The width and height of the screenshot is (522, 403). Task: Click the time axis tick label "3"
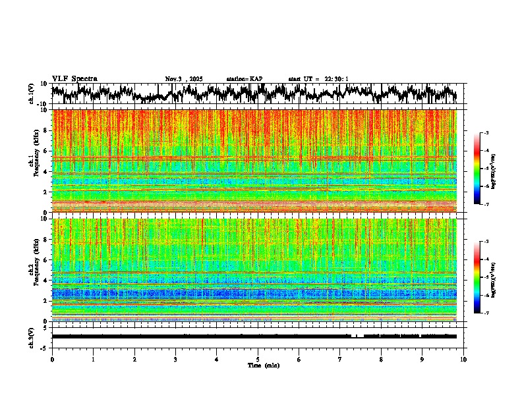click(x=175, y=360)
